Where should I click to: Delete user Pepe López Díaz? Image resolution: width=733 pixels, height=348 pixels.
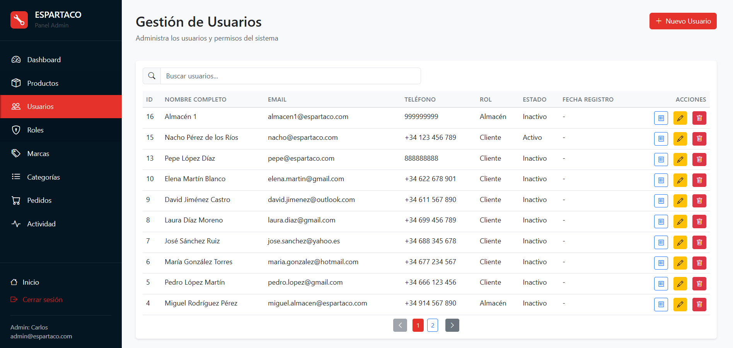(x=699, y=160)
